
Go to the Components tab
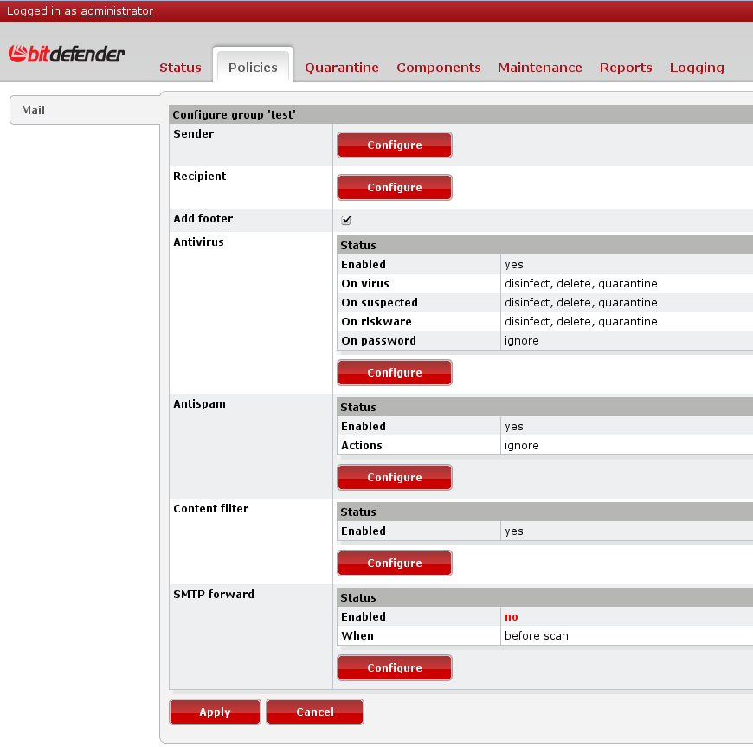click(438, 68)
